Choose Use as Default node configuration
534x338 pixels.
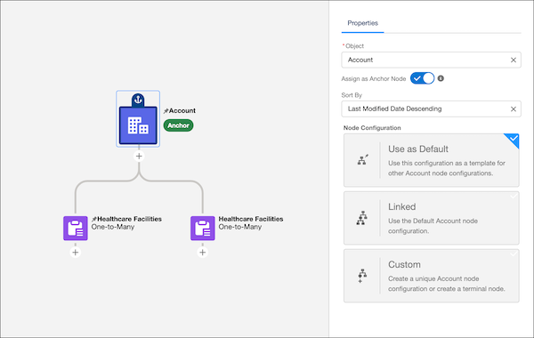pos(431,160)
